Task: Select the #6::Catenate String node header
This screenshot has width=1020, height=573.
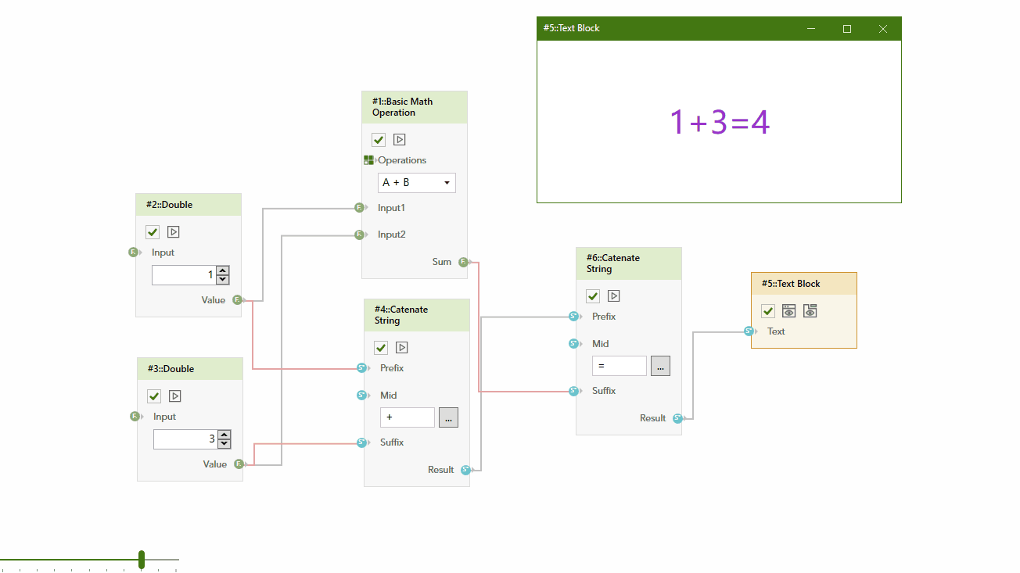Action: [x=629, y=263]
